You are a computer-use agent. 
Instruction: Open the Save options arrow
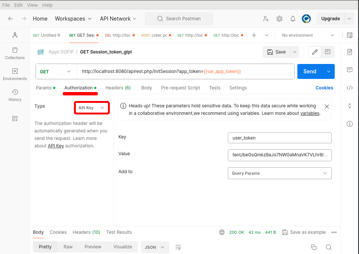(x=295, y=52)
